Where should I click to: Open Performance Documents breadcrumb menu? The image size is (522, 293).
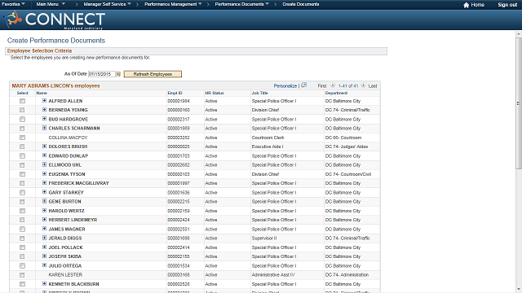[242, 4]
